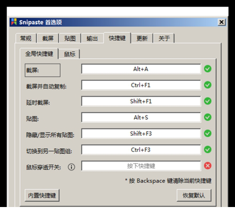Click the Snipaste logo in the title bar
Image resolution: width=235 pixels, height=215 pixels.
pyautogui.click(x=14, y=22)
